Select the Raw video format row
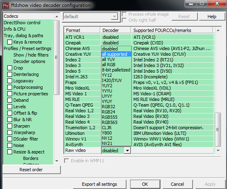Screen dimensions: 227x189 click(x=82, y=150)
